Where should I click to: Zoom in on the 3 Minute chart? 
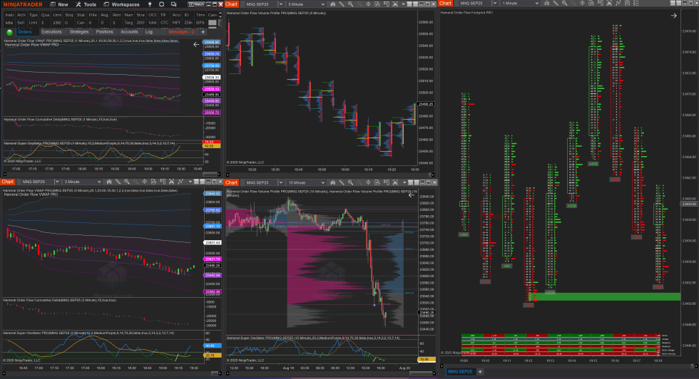[x=127, y=182]
